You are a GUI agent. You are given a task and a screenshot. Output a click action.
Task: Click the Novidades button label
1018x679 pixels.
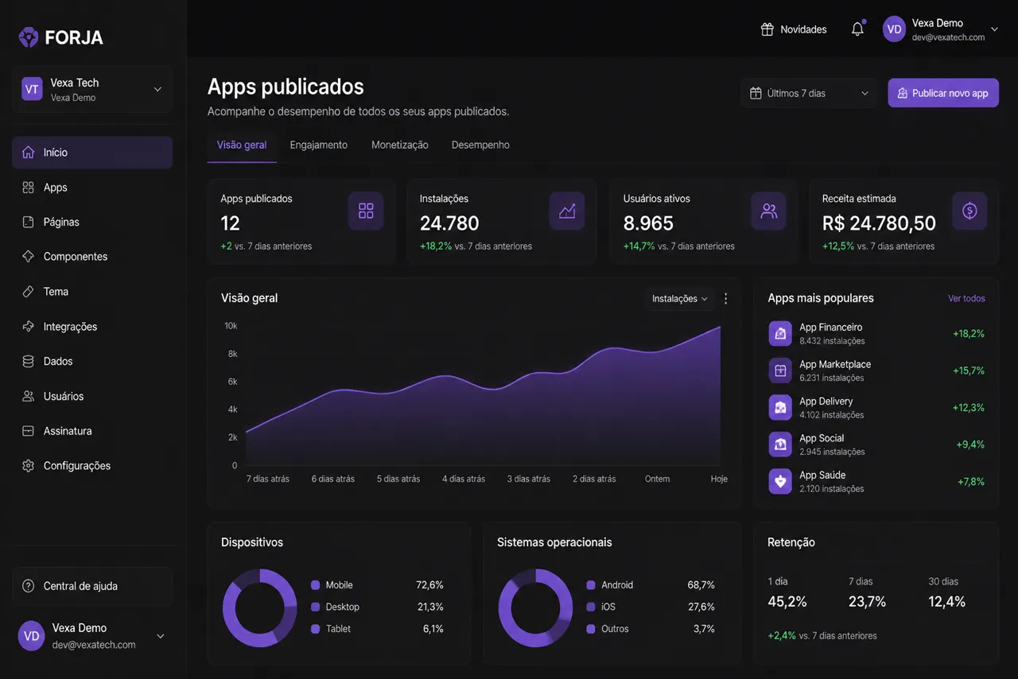pyautogui.click(x=803, y=29)
